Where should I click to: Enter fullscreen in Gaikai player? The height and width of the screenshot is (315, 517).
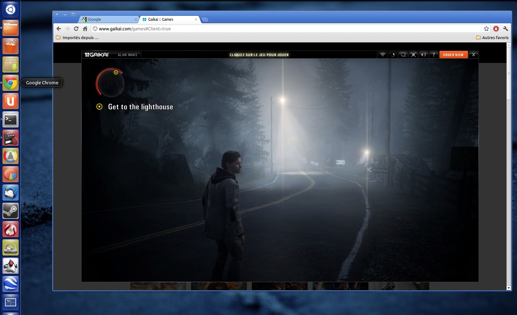[413, 55]
